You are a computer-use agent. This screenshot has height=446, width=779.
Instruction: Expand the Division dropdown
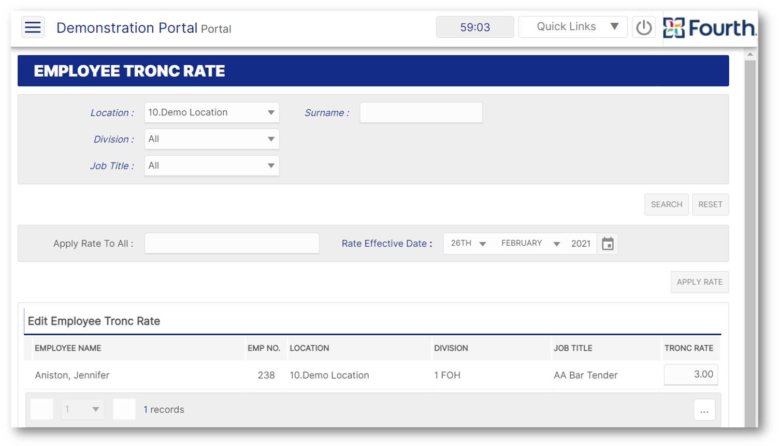(x=212, y=139)
